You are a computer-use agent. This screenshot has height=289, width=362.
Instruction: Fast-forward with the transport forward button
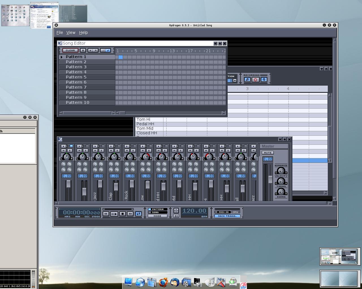130,214
